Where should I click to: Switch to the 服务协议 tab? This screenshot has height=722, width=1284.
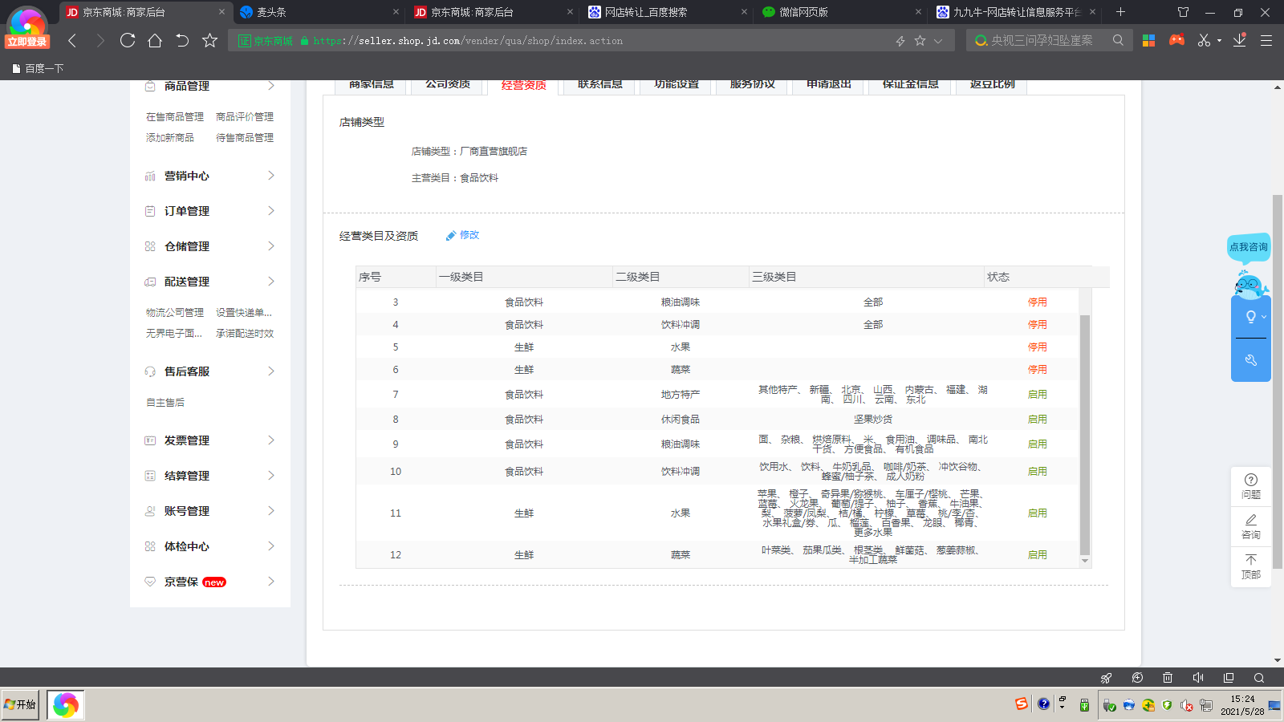pyautogui.click(x=753, y=86)
